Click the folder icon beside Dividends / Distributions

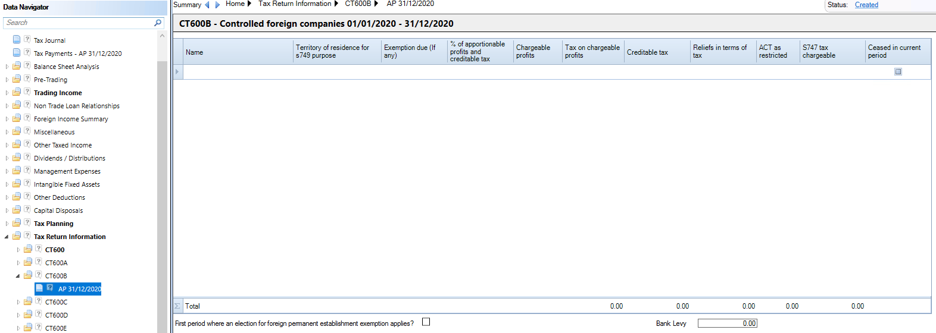pyautogui.click(x=17, y=158)
